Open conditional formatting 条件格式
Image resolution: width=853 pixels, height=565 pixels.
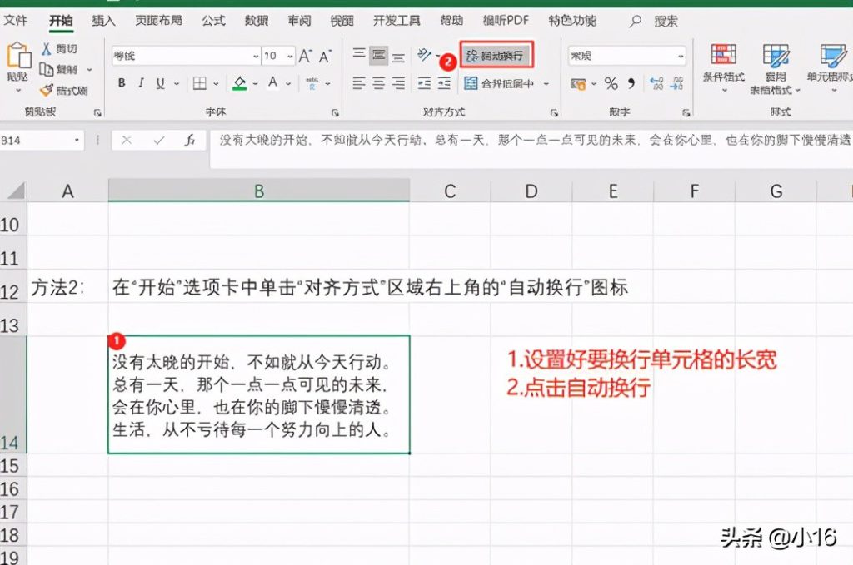(724, 68)
